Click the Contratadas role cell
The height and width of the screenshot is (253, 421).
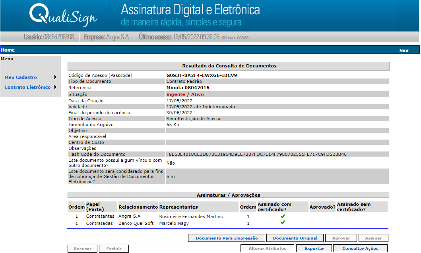[x=99, y=223]
